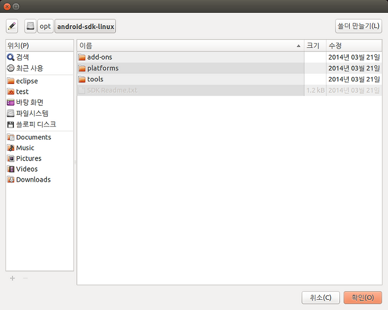Open Music folder icon in sidebar
This screenshot has width=388, height=310.
[x=10, y=147]
